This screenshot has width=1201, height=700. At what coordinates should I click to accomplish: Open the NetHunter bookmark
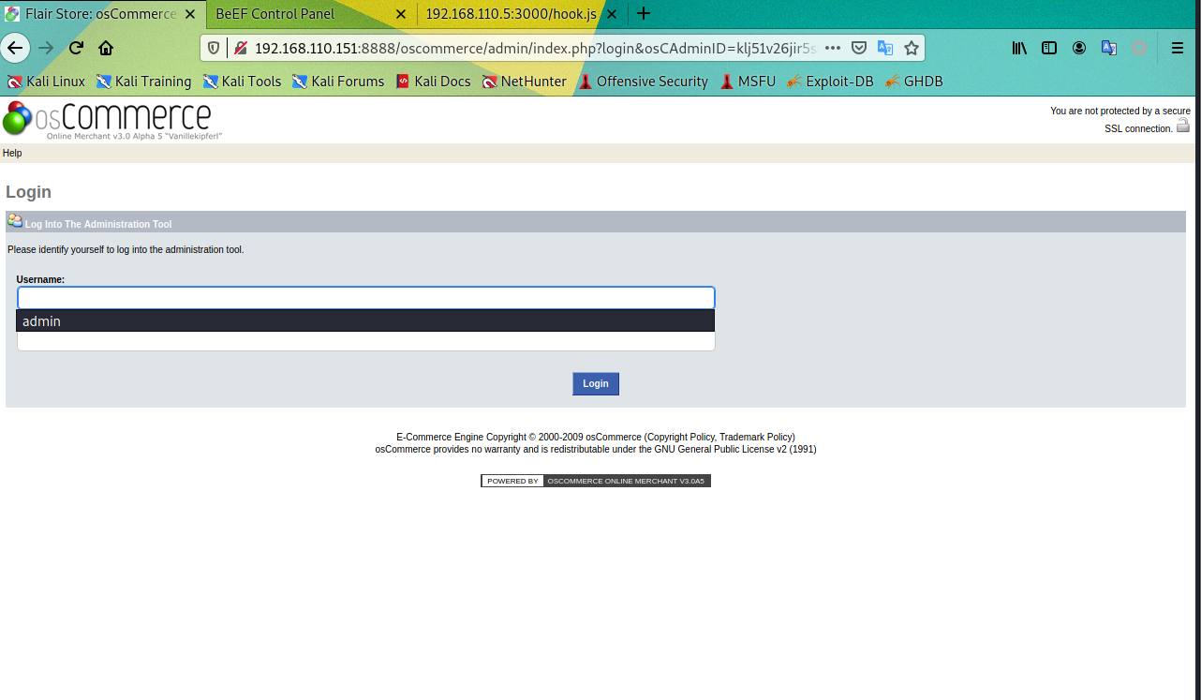(x=524, y=82)
